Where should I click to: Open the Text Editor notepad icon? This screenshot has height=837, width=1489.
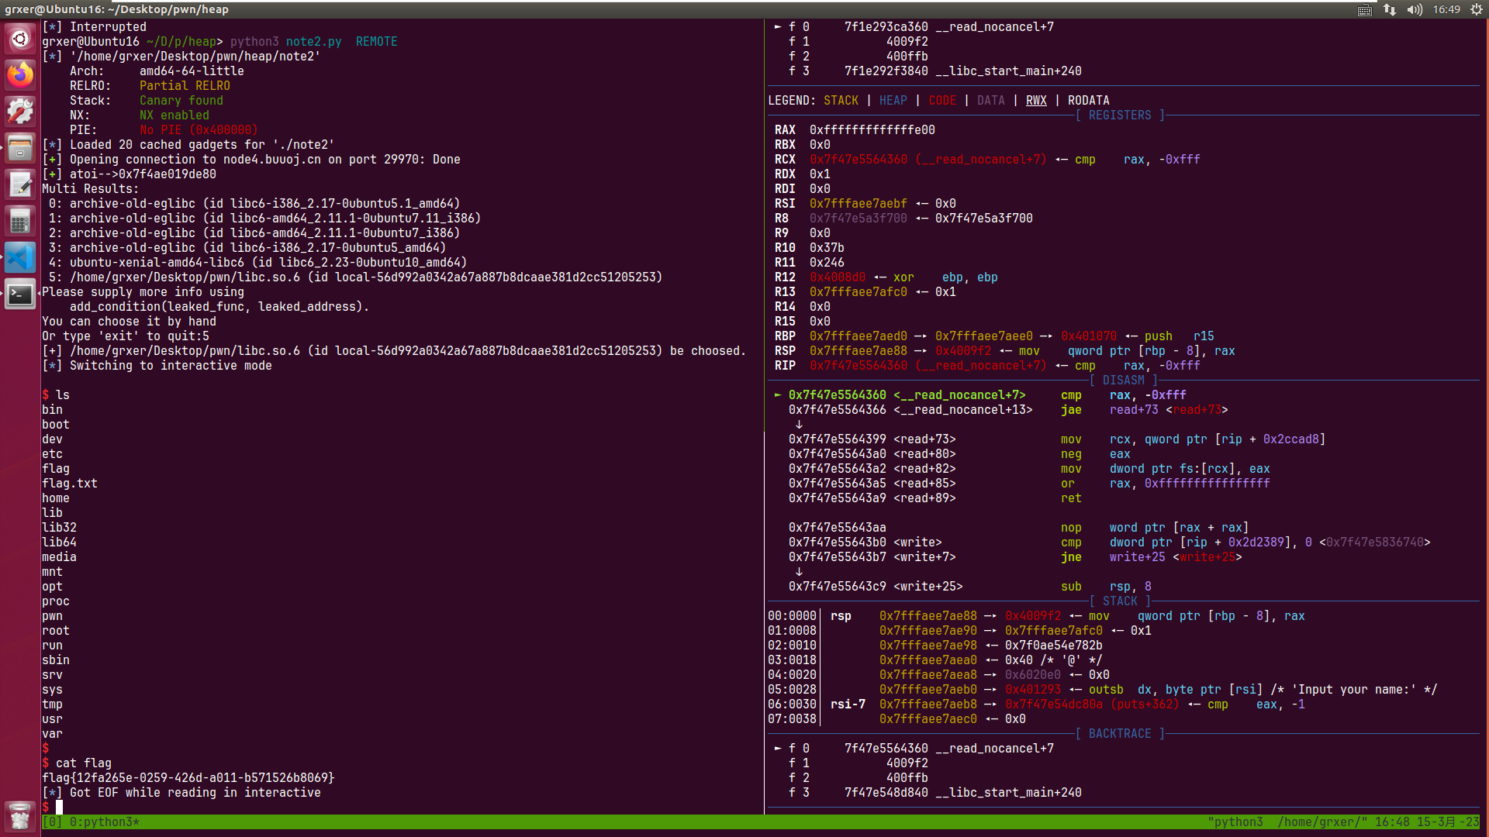(x=20, y=184)
